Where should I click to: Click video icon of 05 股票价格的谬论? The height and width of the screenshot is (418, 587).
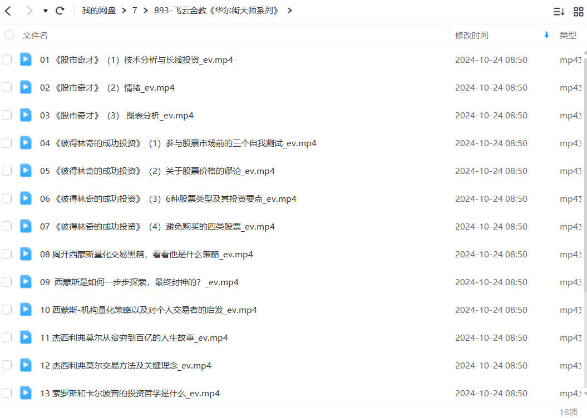[x=26, y=170]
